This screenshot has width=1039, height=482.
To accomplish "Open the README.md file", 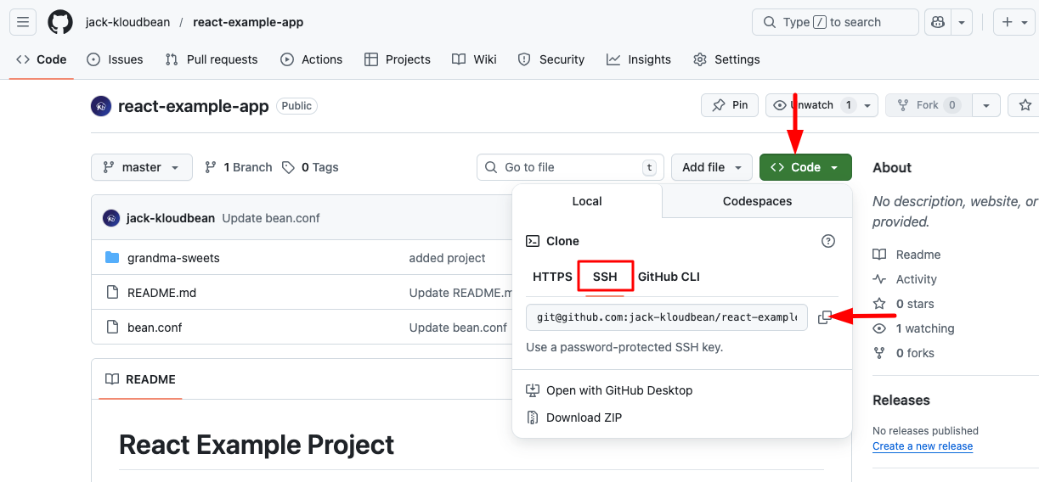I will coord(161,293).
